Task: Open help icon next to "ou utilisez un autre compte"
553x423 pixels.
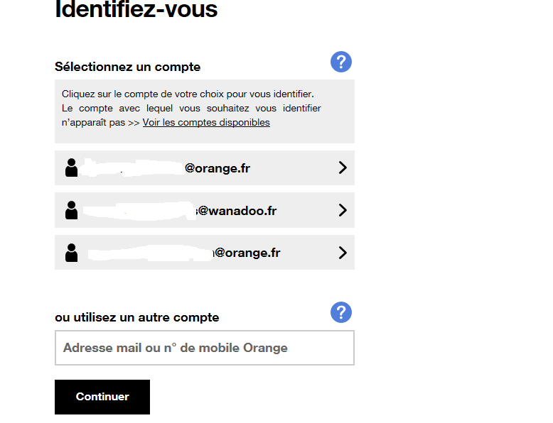Action: (x=341, y=312)
